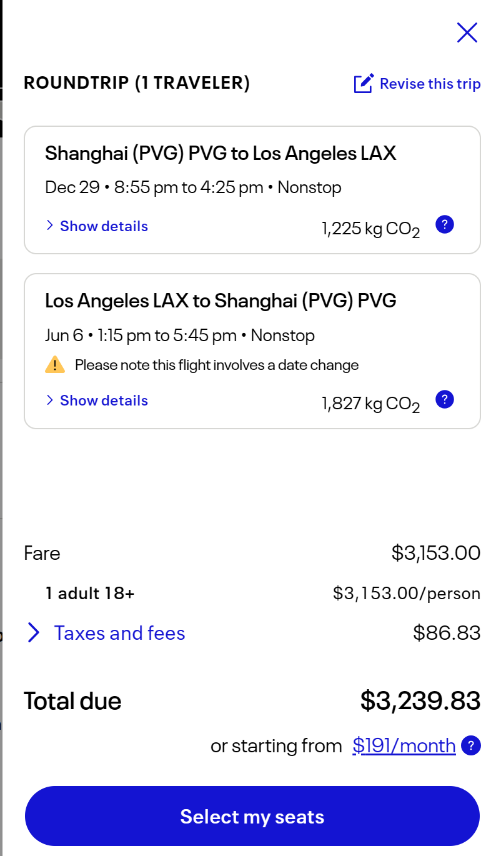Click help icon next to 1,225 kg CO2

coord(444,224)
